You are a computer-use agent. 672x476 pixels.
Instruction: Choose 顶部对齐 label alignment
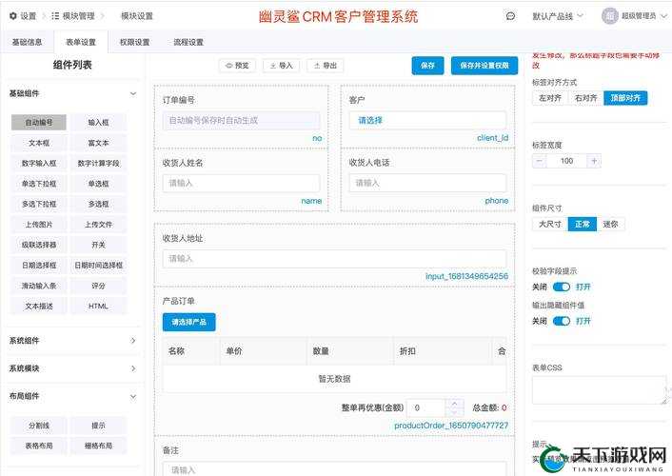[x=625, y=98]
